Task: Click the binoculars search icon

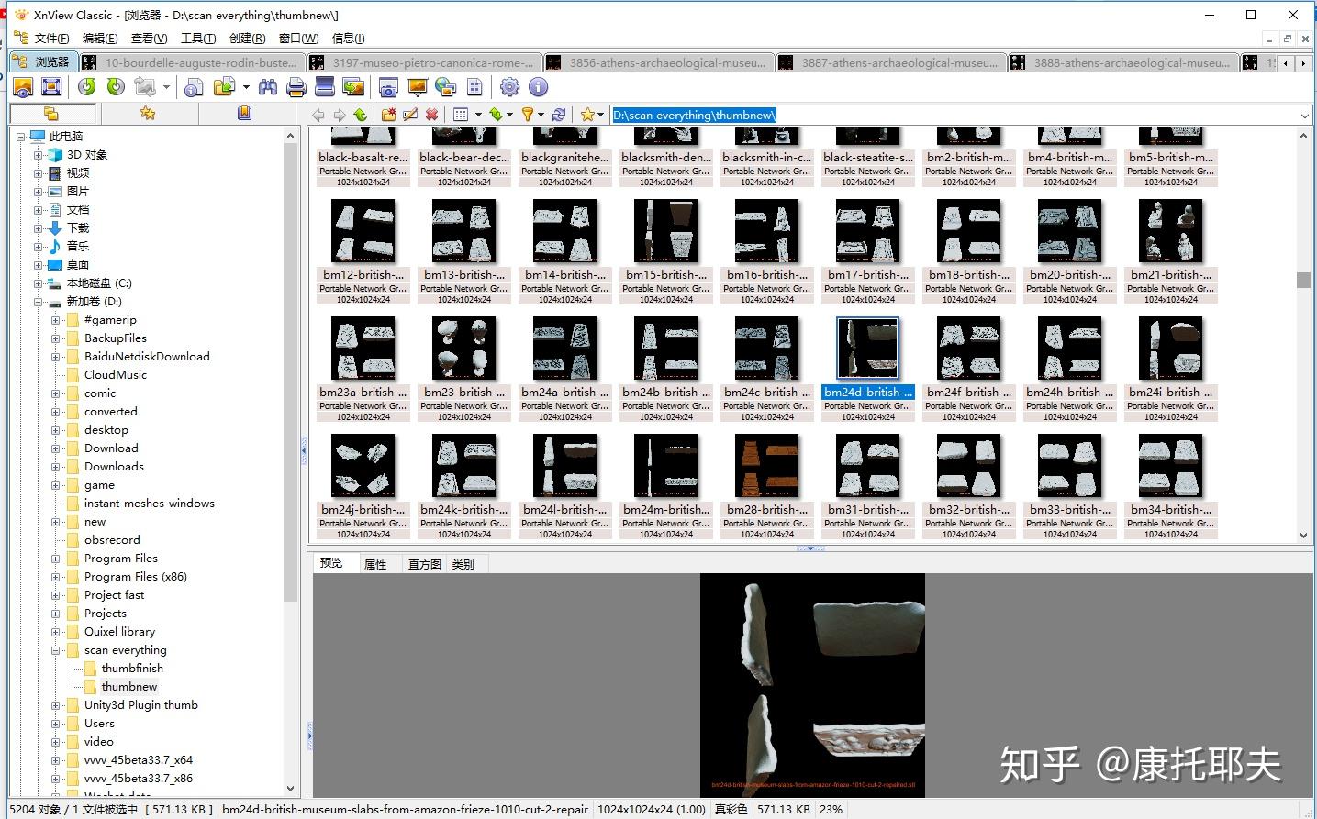Action: (x=268, y=87)
